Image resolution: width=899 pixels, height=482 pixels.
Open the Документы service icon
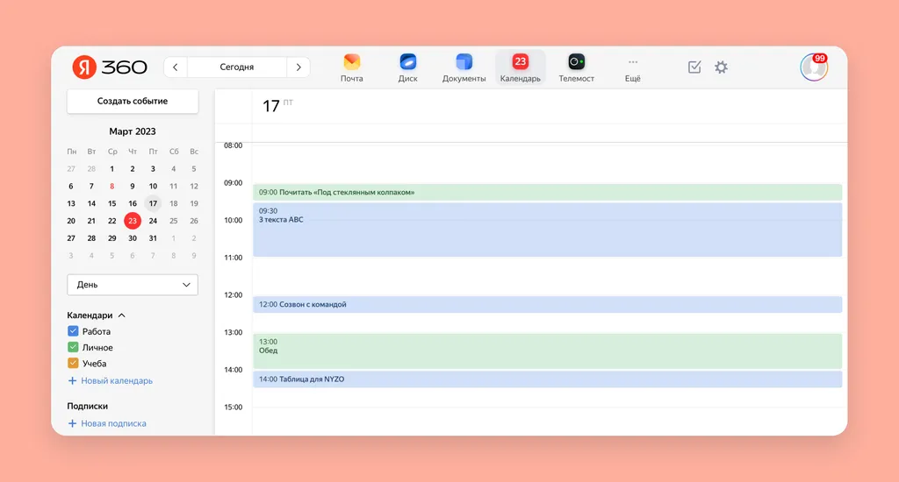click(x=464, y=62)
